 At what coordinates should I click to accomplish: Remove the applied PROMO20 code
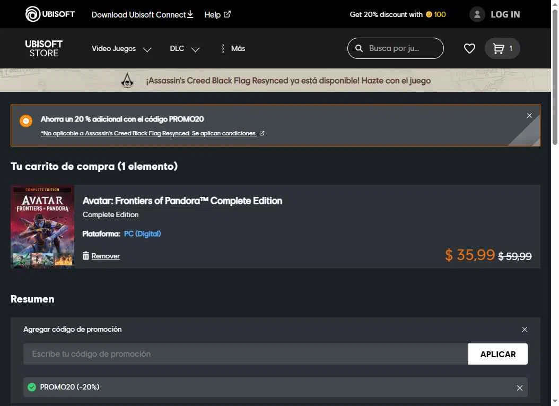pos(520,388)
